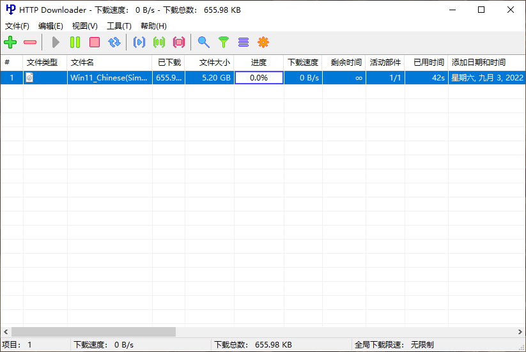Click status bar 下载总数: 655.98 KB
526x352 pixels.
[282, 344]
